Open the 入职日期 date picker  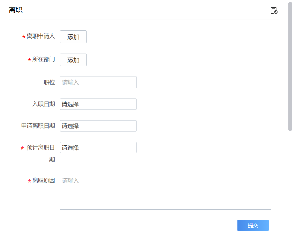tap(98, 104)
